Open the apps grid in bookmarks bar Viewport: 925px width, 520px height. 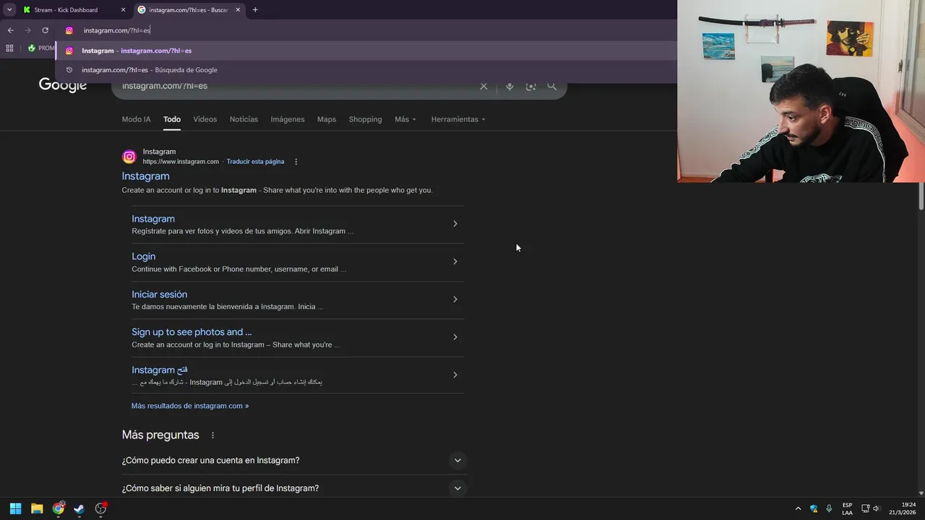pos(9,48)
